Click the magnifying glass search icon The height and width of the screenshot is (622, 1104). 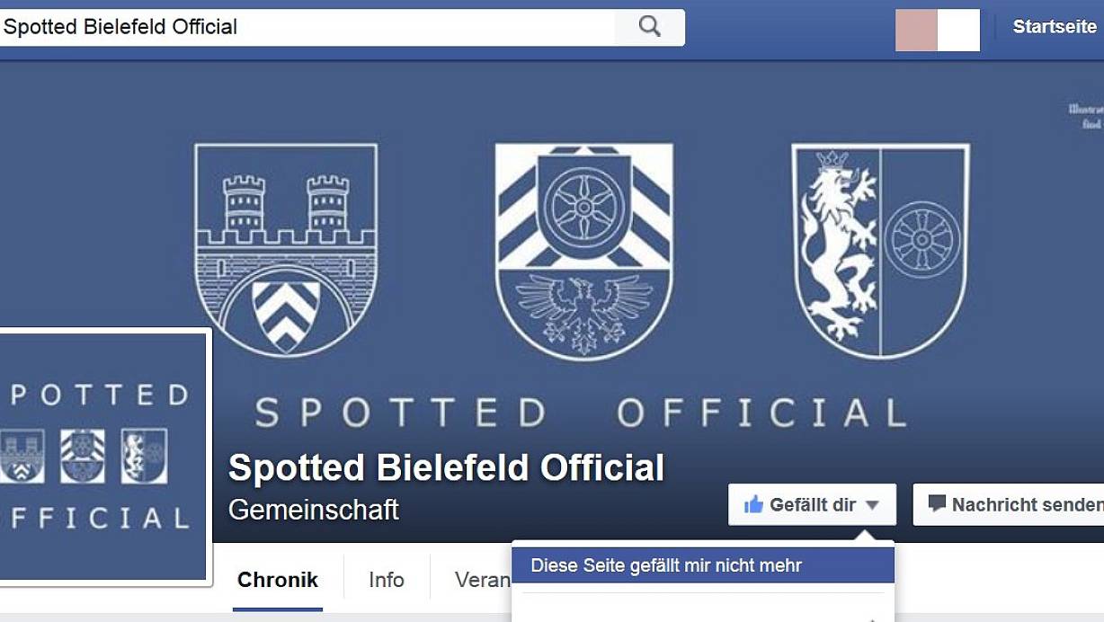[x=649, y=27]
